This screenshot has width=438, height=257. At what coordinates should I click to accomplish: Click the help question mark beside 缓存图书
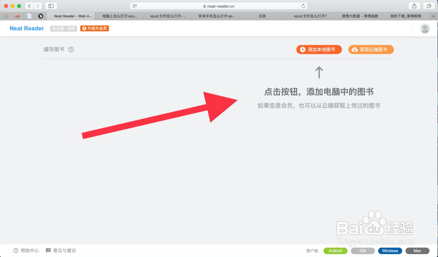71,50
